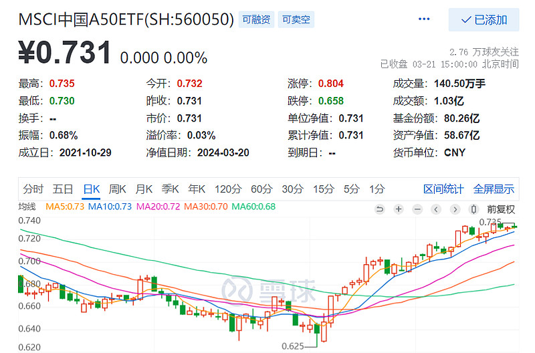Switch to the 120分 tab

tap(228, 189)
